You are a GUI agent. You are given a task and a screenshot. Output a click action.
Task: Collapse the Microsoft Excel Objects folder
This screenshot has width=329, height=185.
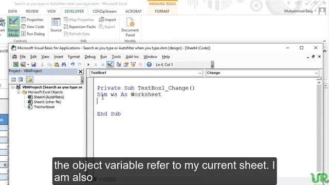tap(19, 92)
